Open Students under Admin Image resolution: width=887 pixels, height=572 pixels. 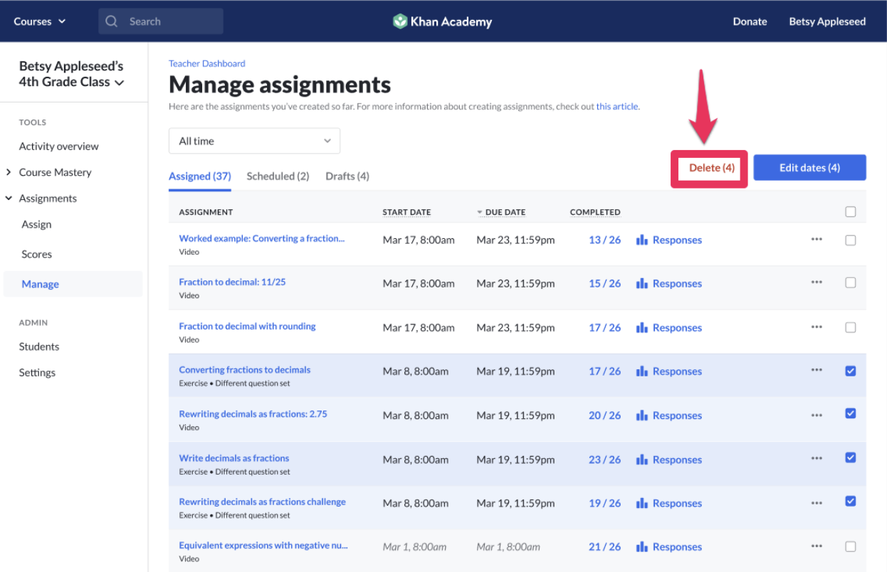pyautogui.click(x=39, y=346)
